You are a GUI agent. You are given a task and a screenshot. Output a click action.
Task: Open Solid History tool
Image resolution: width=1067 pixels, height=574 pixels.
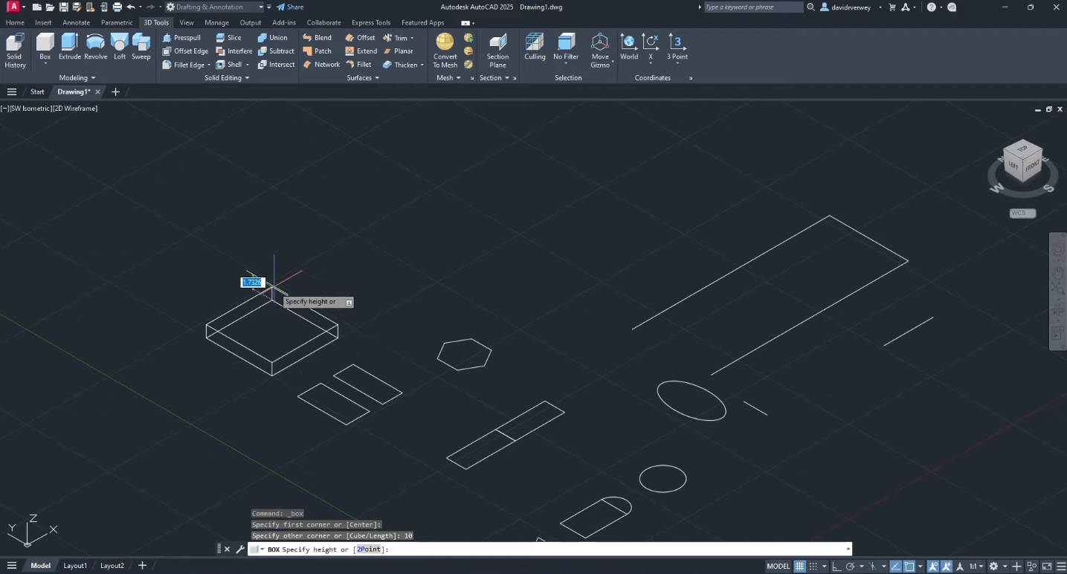(15, 51)
